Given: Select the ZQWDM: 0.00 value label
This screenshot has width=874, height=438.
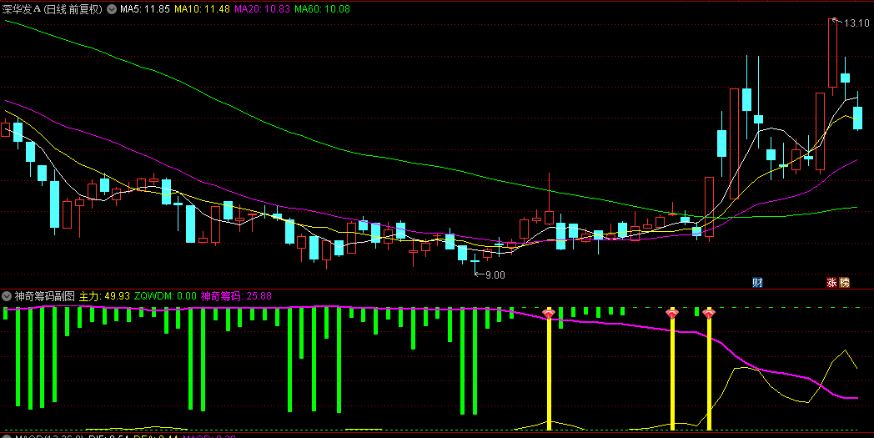Looking at the screenshot, I should click(x=166, y=296).
